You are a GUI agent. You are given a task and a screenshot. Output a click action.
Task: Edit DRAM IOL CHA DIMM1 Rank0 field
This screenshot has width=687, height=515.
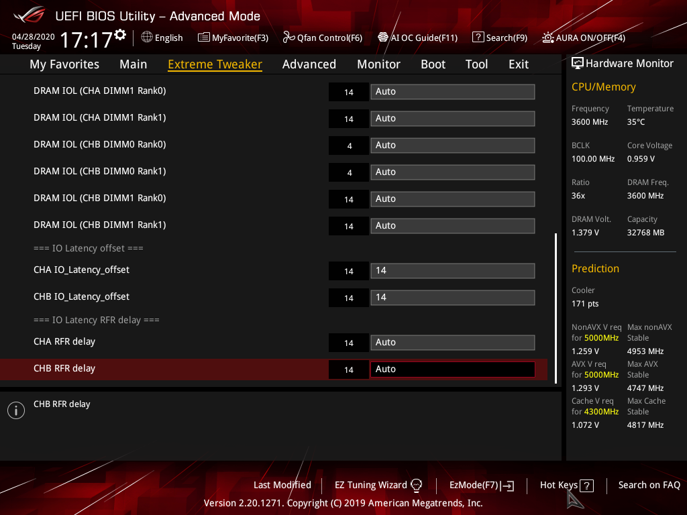click(453, 92)
